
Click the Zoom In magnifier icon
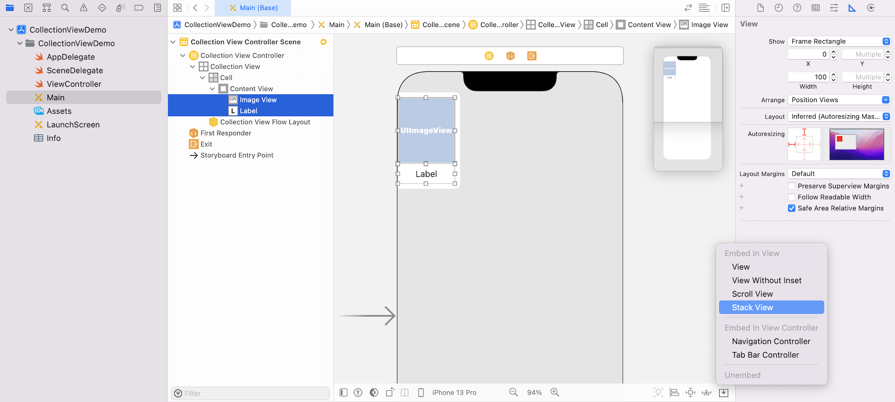pos(555,392)
